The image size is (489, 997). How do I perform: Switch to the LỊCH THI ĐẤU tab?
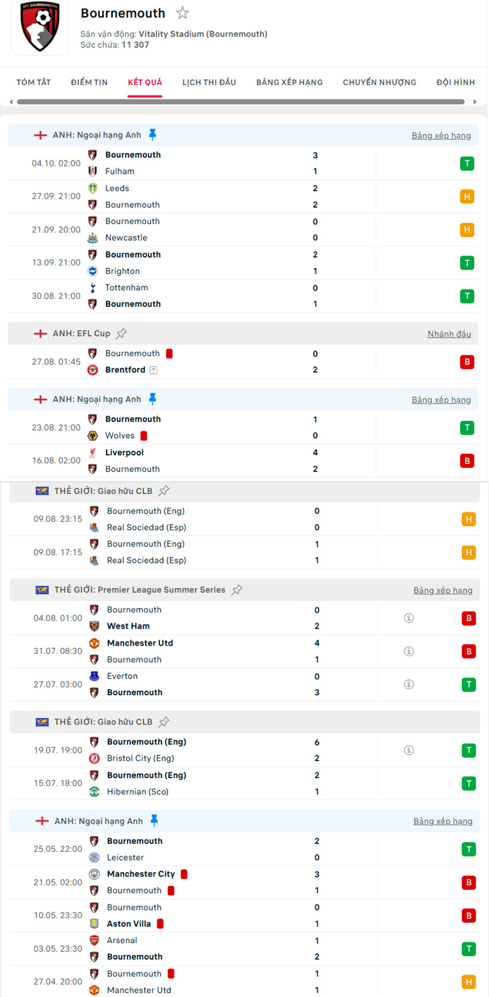tap(209, 82)
